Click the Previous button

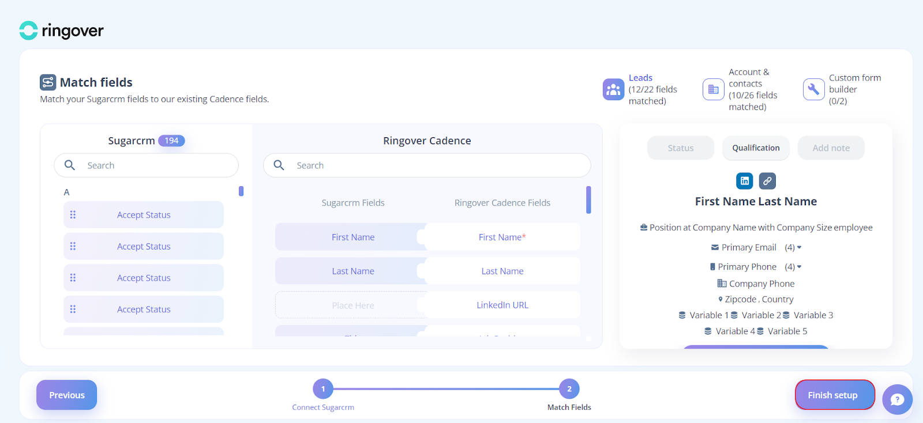click(67, 395)
